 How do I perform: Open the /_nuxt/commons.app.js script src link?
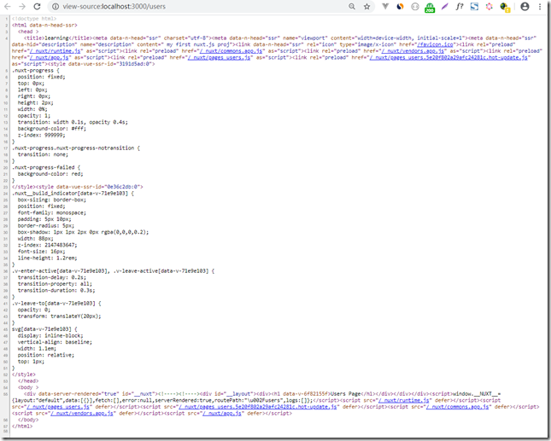pyautogui.click(x=457, y=407)
